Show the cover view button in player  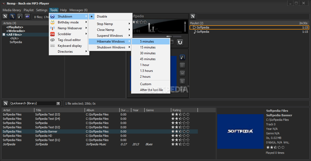pos(182,57)
